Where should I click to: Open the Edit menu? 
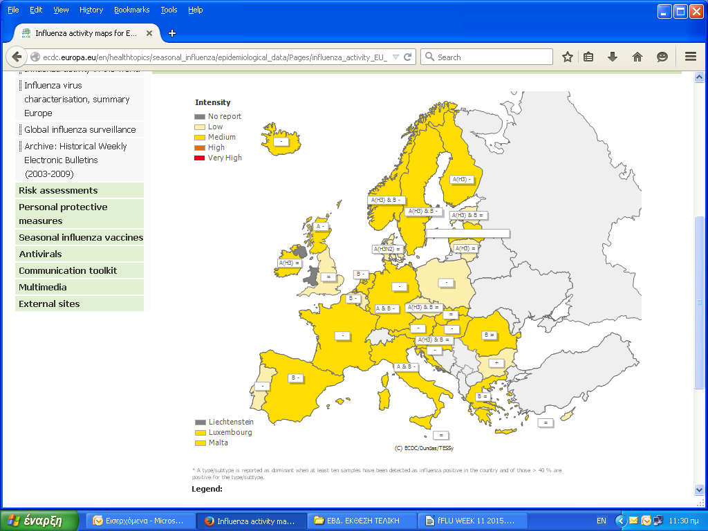36,10
